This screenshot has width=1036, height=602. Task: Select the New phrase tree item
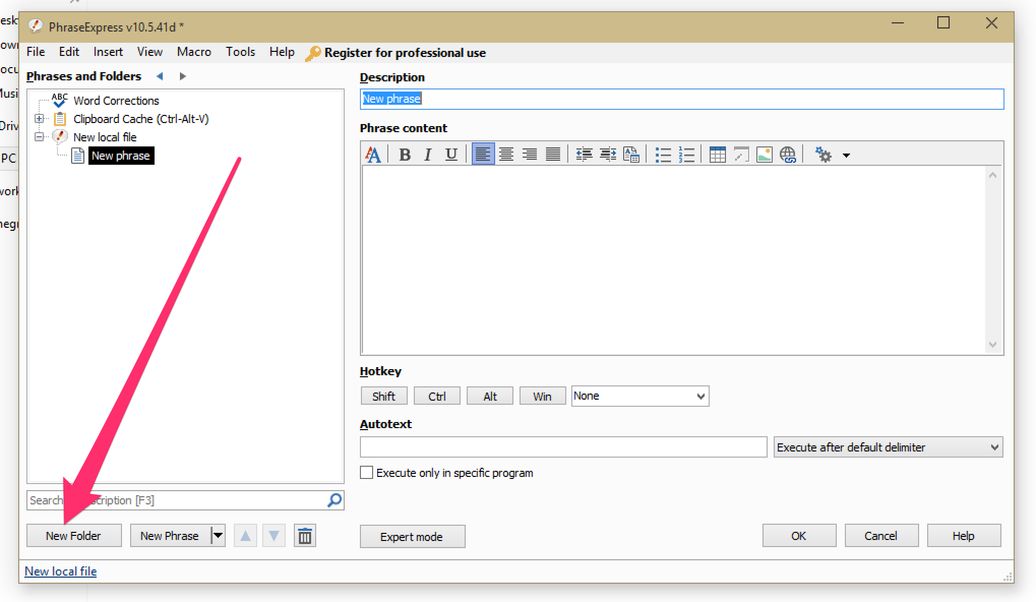coord(121,156)
